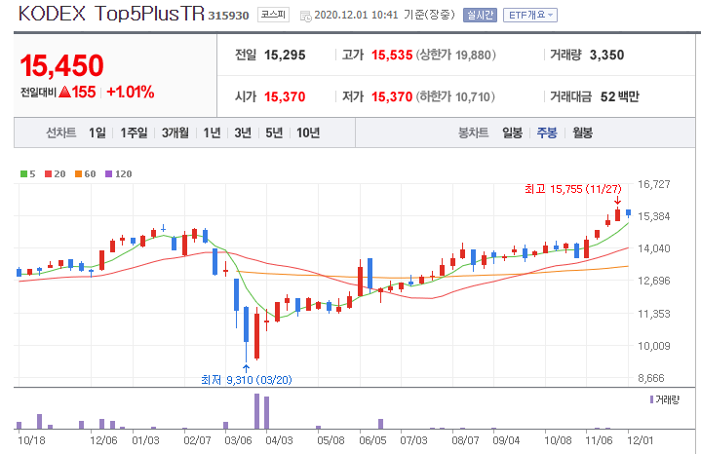Viewport: 701px width, 454px height.
Task: Click the 12/01 date axis label
Action: (641, 440)
